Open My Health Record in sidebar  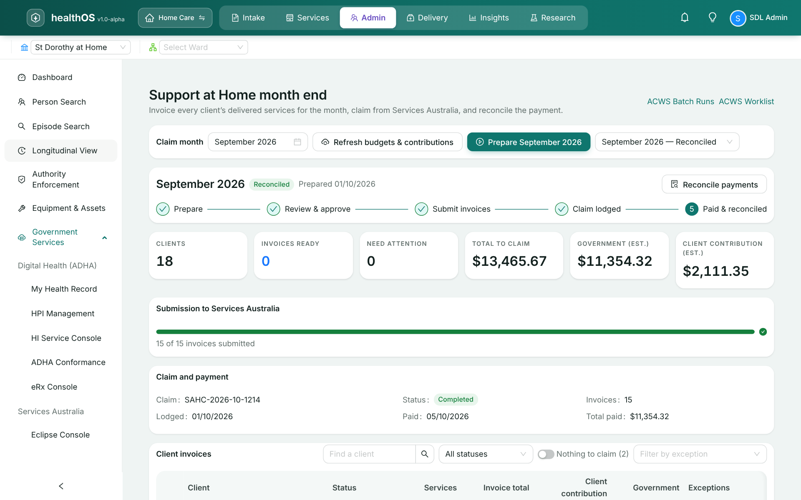tap(64, 289)
